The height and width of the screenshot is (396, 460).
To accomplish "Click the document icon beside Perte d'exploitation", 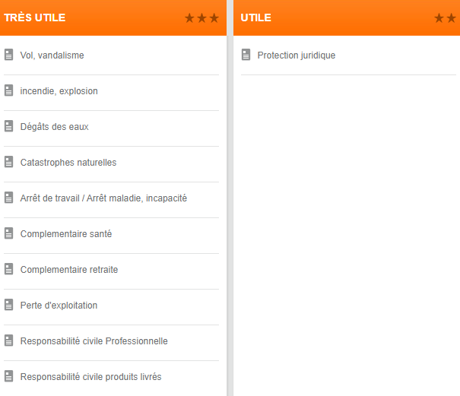I will (x=9, y=305).
